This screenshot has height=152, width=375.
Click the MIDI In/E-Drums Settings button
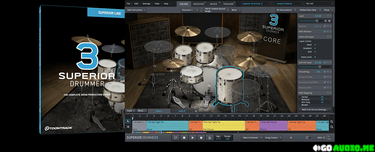pyautogui.click(x=315, y=110)
